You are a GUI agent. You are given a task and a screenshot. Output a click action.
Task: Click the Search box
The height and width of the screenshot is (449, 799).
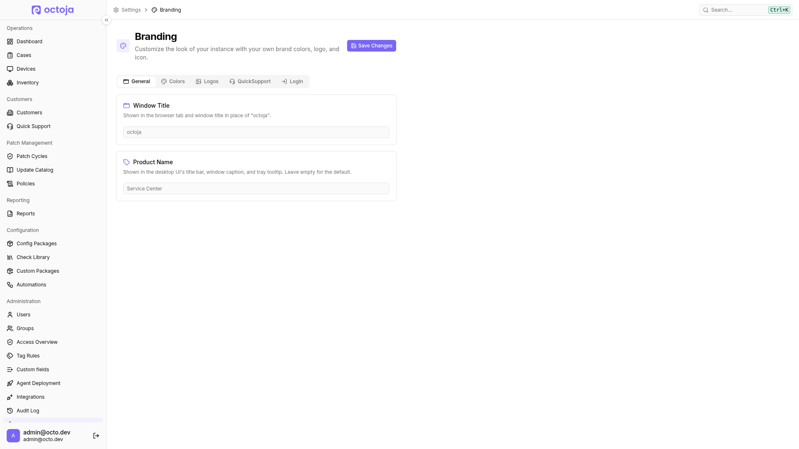[745, 10]
